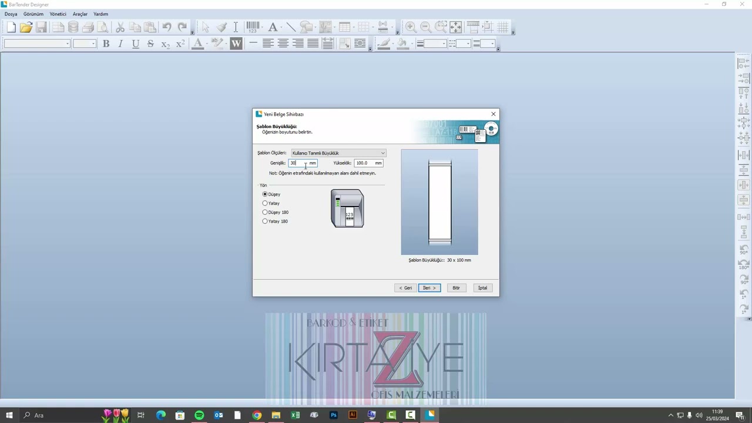This screenshot has width=752, height=423.
Task: Click the New document icon
Action: pos(11,27)
